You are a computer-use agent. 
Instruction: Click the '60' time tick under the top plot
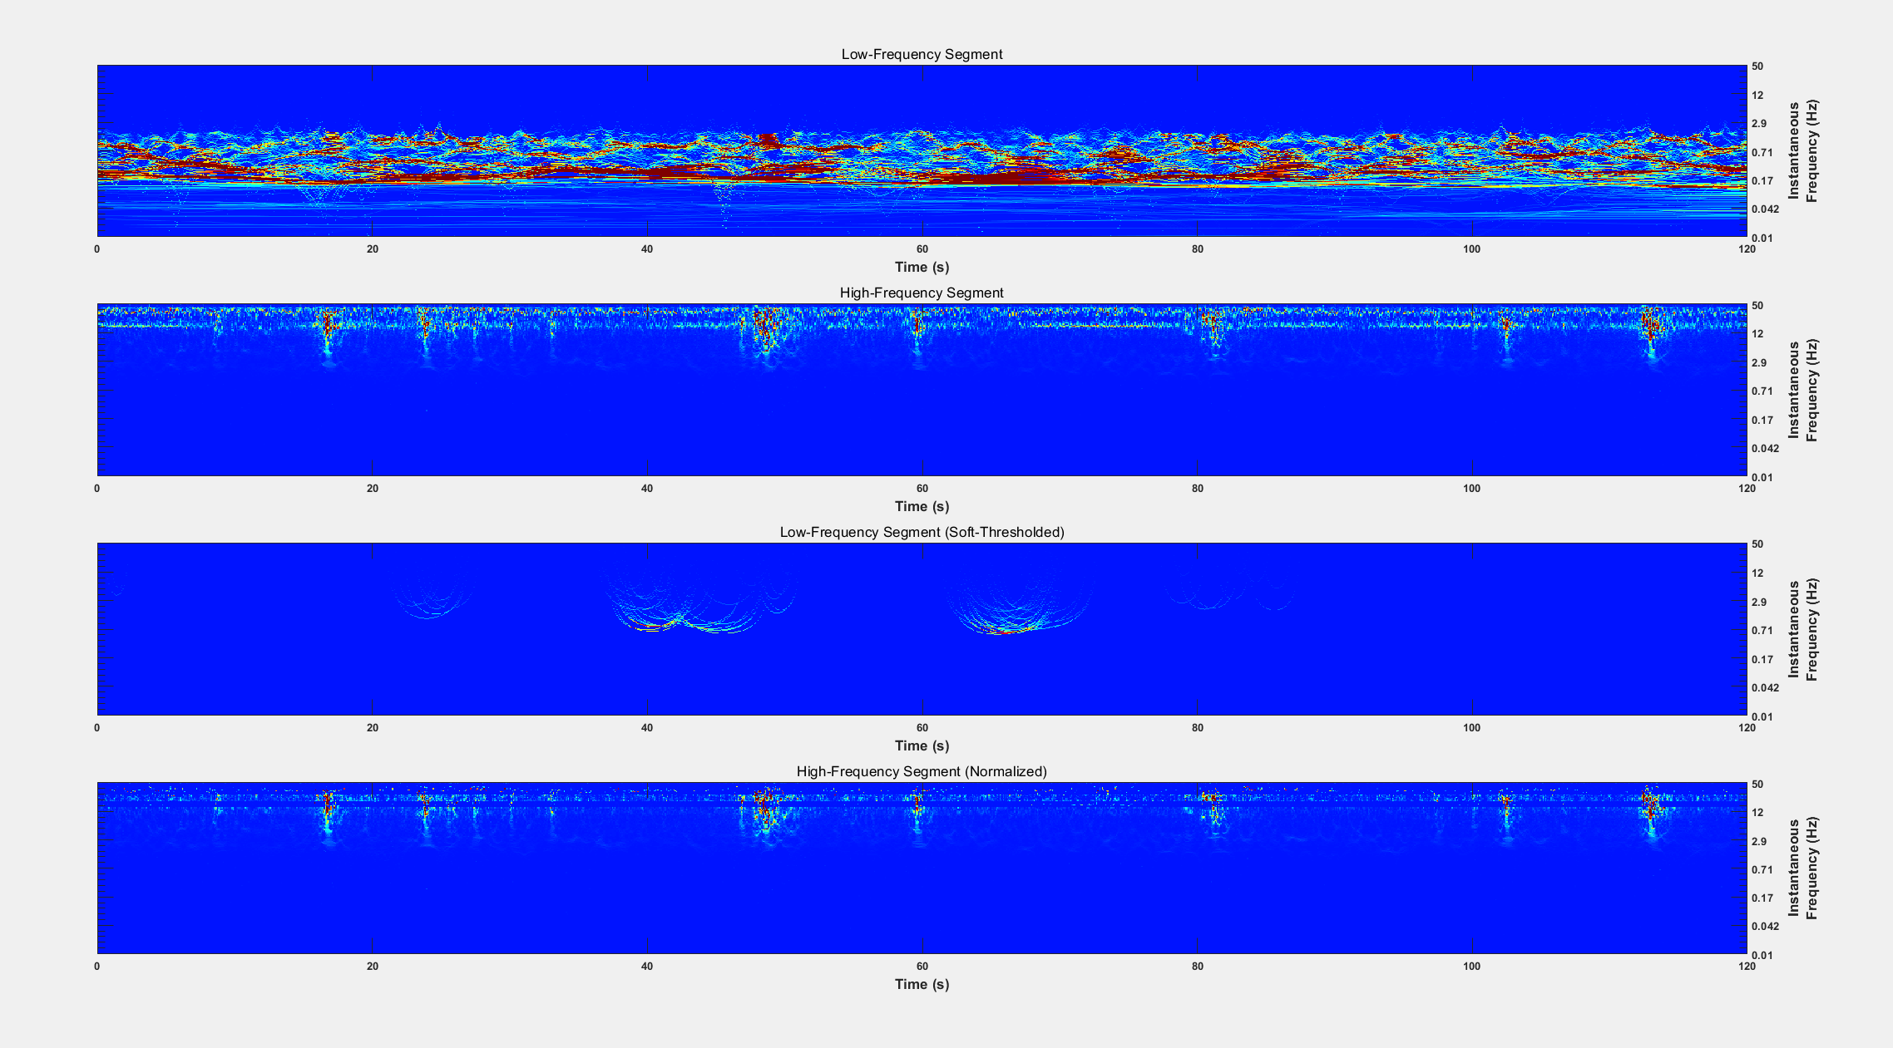click(922, 248)
